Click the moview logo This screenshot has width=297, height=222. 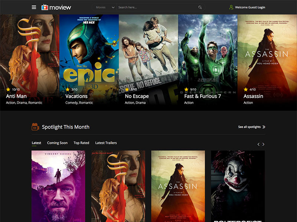pyautogui.click(x=56, y=7)
